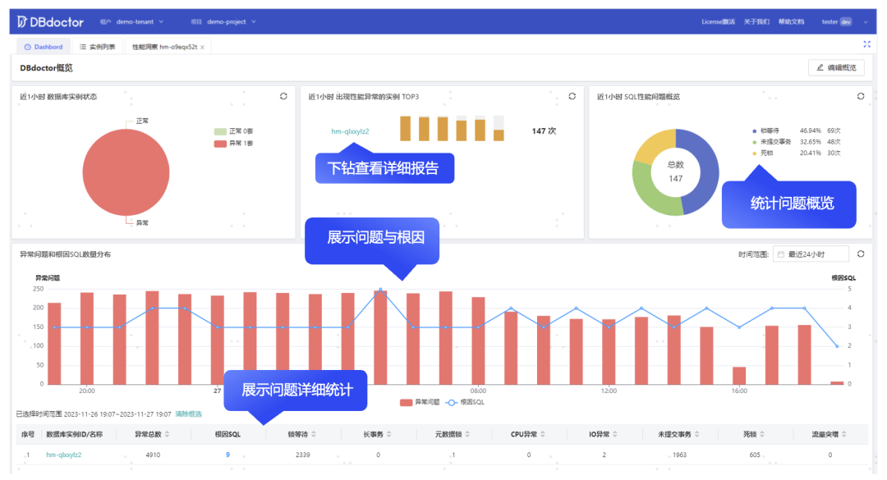Switch to the 实例列表 tab
The height and width of the screenshot is (480, 887).
click(97, 47)
